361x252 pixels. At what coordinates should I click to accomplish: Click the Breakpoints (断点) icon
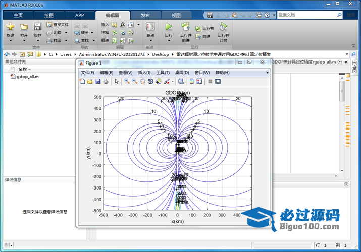coord(150,27)
